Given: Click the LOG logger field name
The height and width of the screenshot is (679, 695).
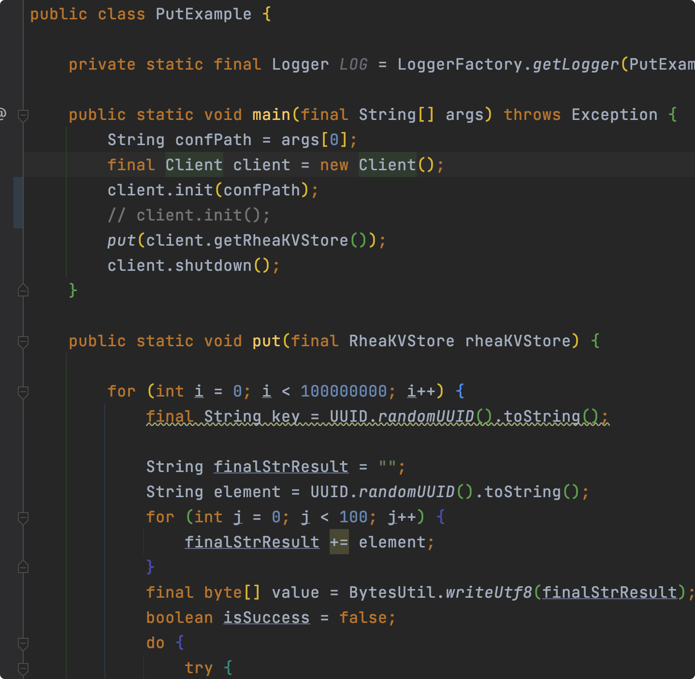Looking at the screenshot, I should point(353,64).
